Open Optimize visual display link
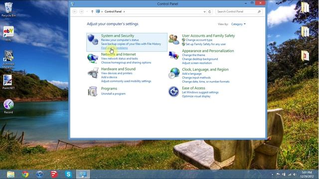This screenshot has width=319, height=179. 196,96
